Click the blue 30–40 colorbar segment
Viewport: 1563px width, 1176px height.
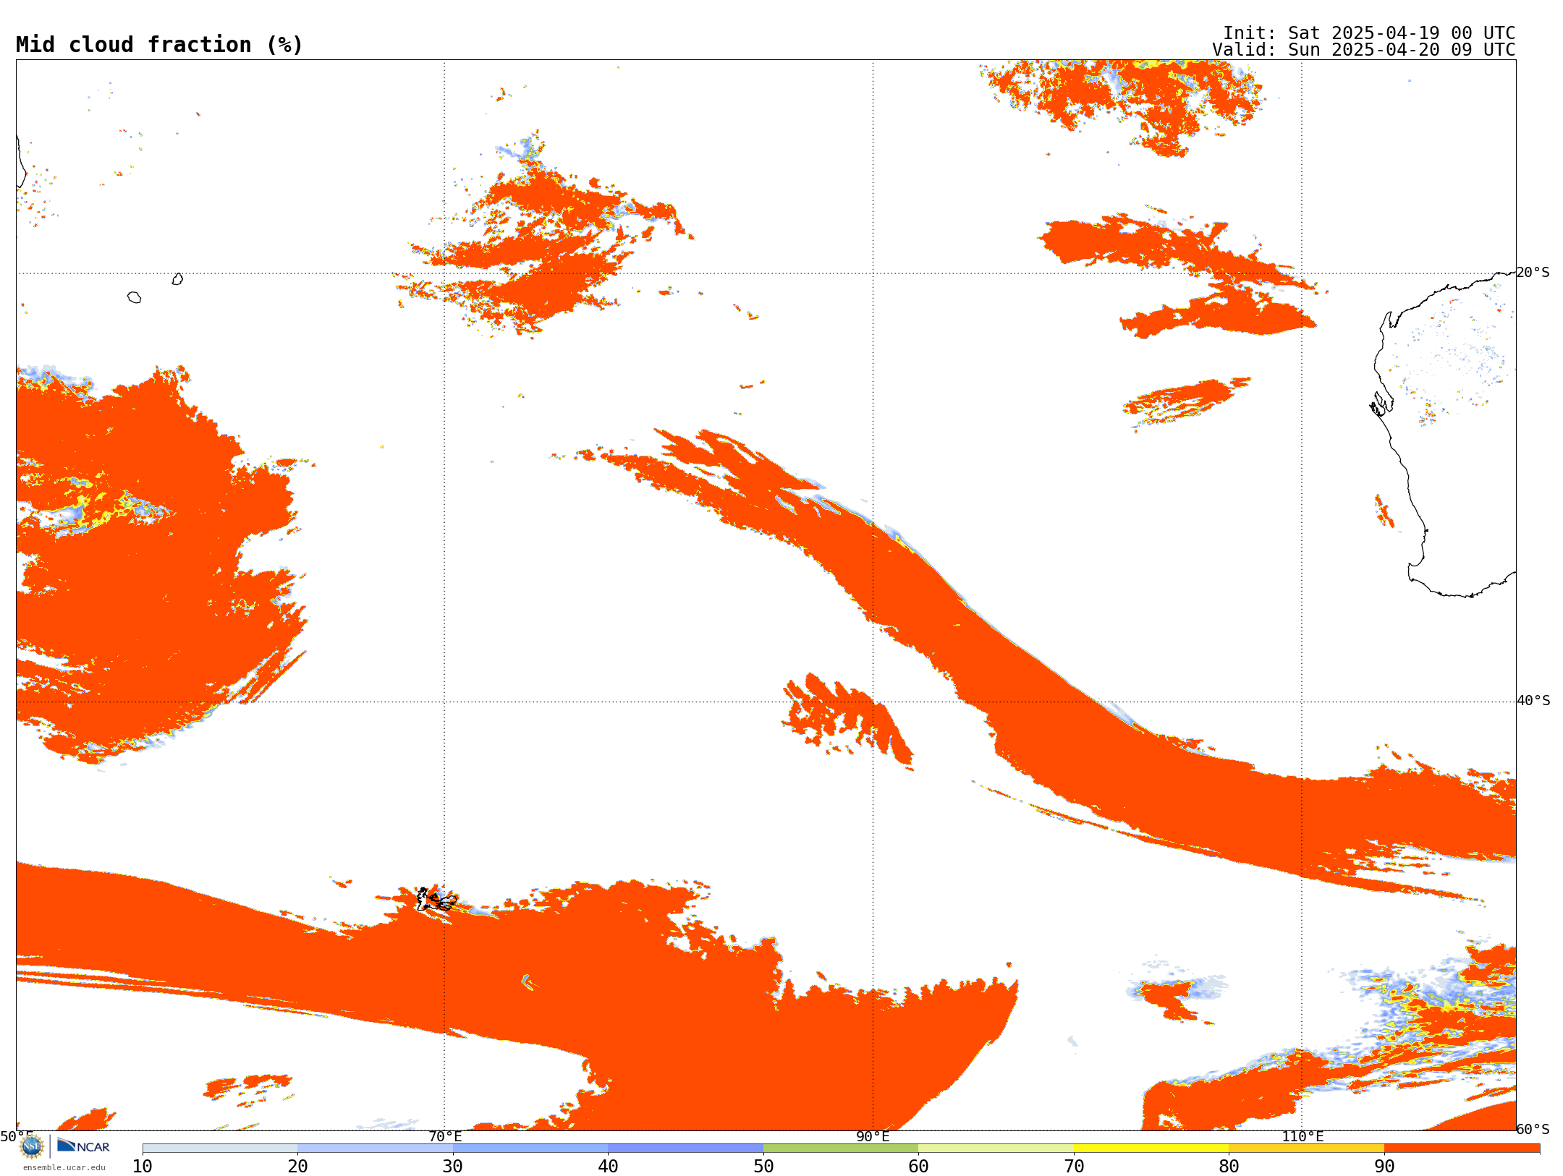click(x=530, y=1148)
